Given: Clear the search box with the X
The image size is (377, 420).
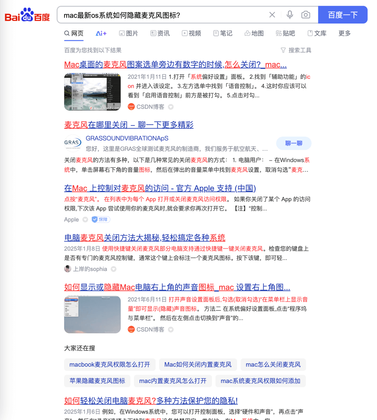Looking at the screenshot, I should (x=272, y=15).
